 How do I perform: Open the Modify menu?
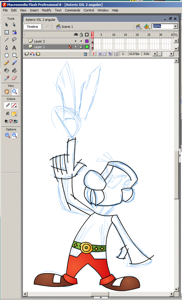47,10
